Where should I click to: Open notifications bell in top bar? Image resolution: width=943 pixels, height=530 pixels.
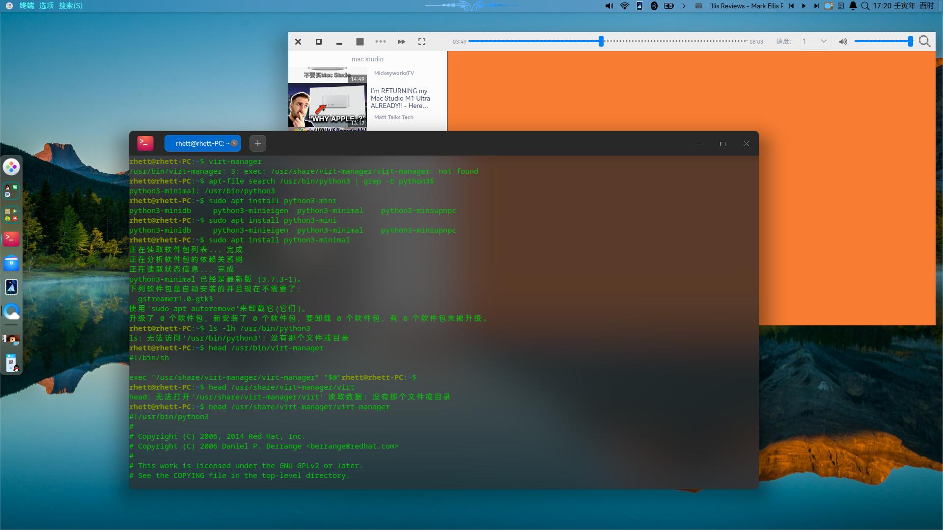pyautogui.click(x=853, y=6)
